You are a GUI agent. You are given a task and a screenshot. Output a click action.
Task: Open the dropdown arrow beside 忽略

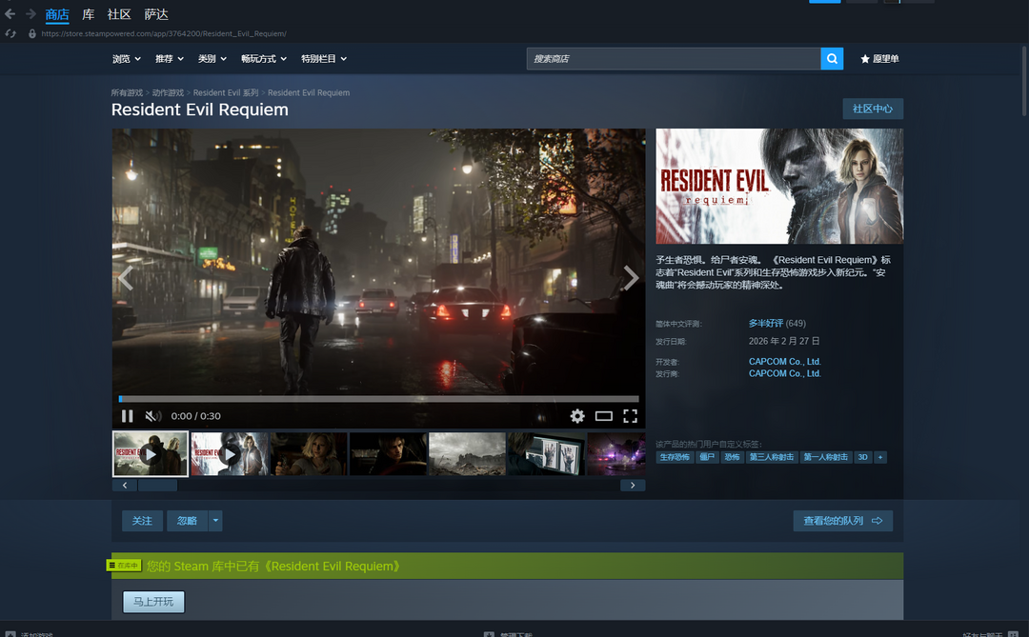coord(215,521)
